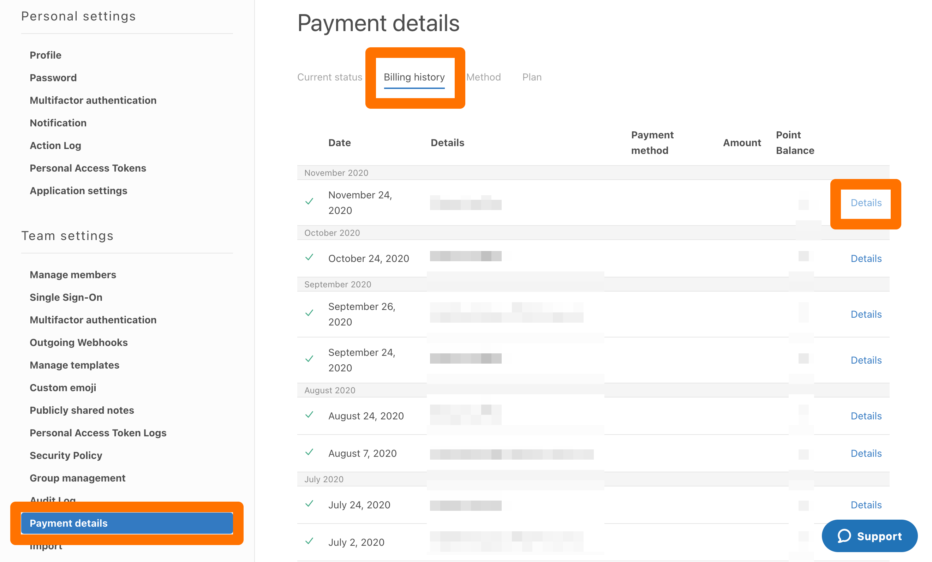Open the Security Policy page
Screen dimensions: 932x562
click(x=66, y=456)
